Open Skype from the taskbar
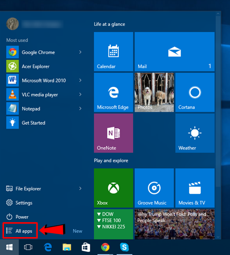Screen dimensions: 230x255 pyautogui.click(x=124, y=247)
